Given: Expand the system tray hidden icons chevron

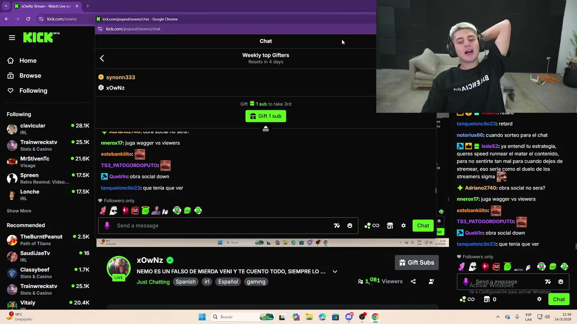Looking at the screenshot, I should pyautogui.click(x=498, y=317).
